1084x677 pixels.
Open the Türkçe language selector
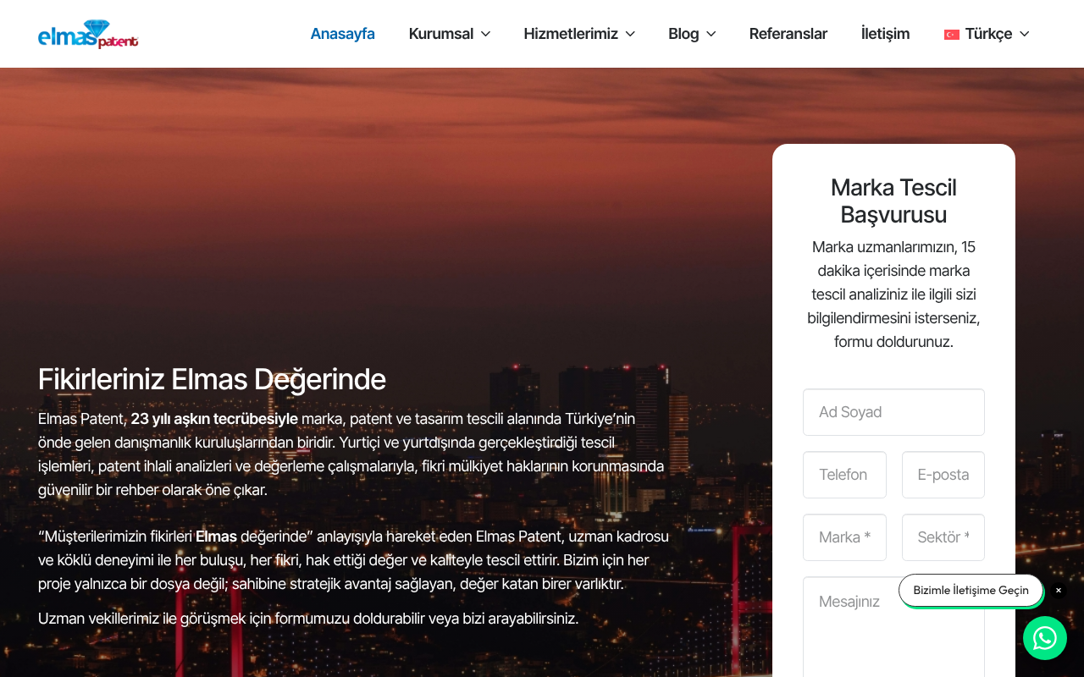tap(987, 34)
